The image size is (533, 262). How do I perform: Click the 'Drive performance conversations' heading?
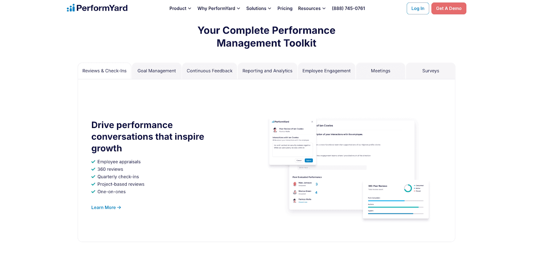(x=148, y=137)
